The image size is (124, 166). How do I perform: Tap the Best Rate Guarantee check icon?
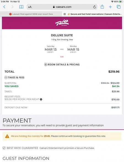point(4,148)
